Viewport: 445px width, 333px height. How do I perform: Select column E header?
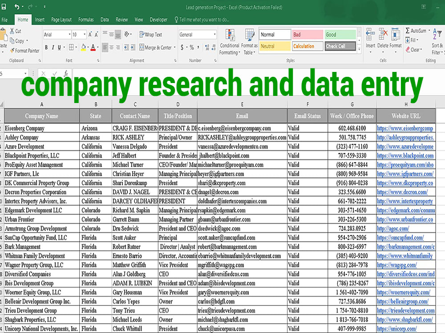[242, 104]
